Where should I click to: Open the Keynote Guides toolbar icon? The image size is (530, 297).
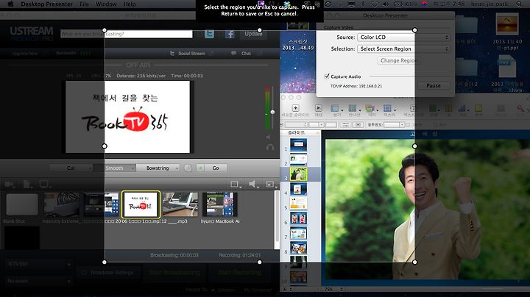click(353, 108)
